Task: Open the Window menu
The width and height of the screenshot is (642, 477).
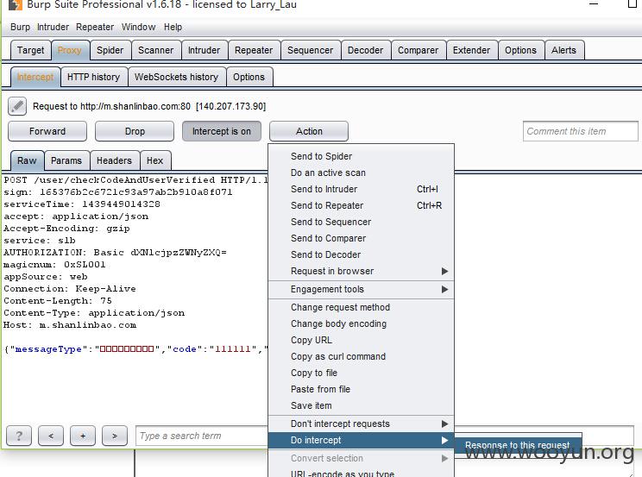Action: tap(138, 27)
